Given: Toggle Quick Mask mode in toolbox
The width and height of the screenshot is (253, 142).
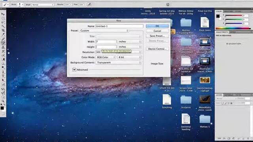Looking at the screenshot, I should tap(3, 114).
